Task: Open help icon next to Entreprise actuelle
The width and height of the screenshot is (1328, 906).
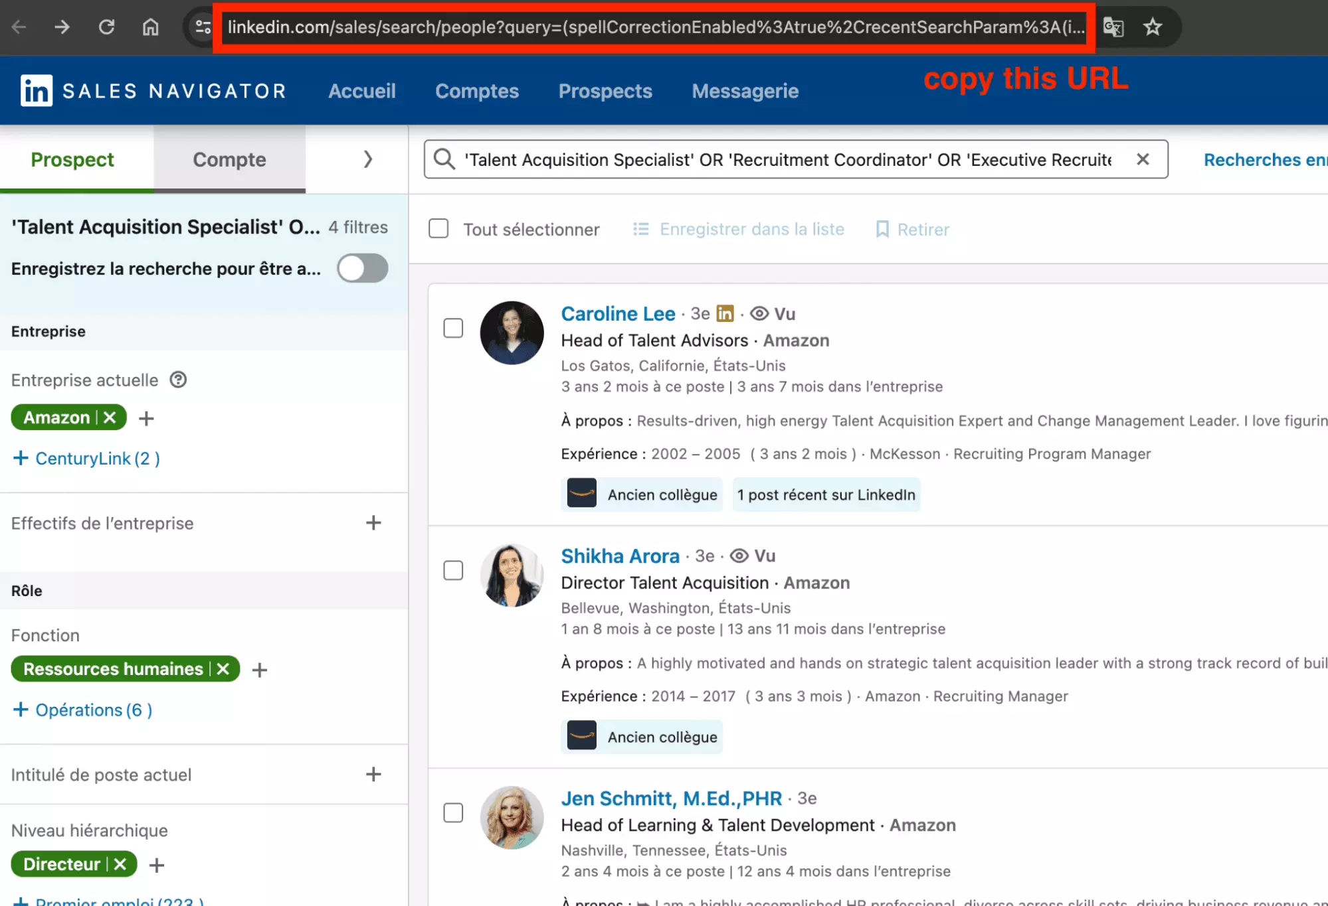Action: click(178, 380)
